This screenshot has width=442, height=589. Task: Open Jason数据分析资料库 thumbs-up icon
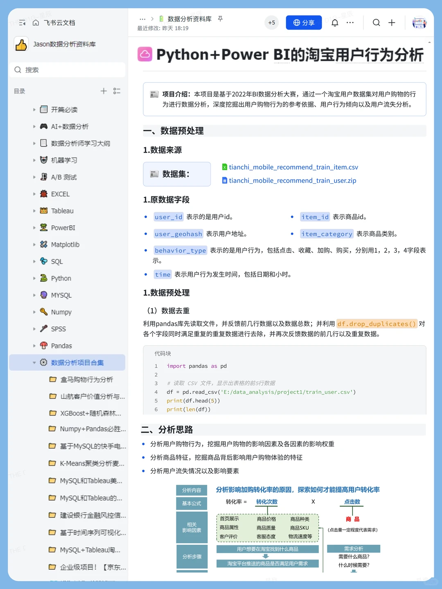point(21,44)
